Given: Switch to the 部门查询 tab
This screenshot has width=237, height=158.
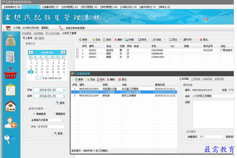Looking at the screenshot, I should point(39,38).
